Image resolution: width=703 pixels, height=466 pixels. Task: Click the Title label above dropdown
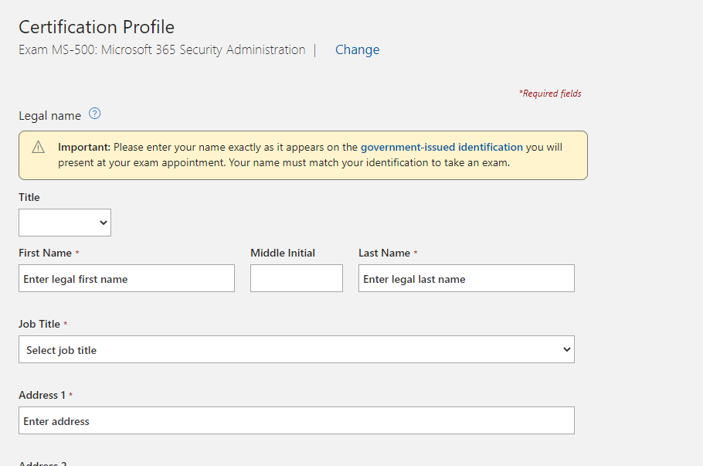click(29, 197)
